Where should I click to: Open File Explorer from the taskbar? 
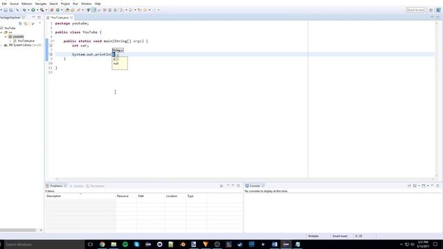(x=114, y=244)
